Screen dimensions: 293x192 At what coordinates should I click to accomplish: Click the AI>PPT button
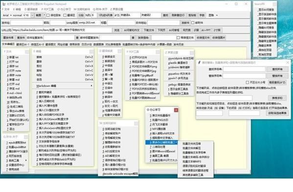coord(206,30)
